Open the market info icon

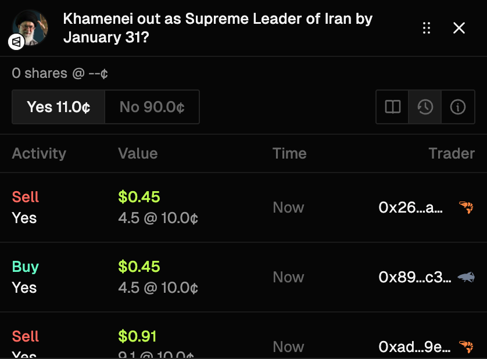(458, 107)
